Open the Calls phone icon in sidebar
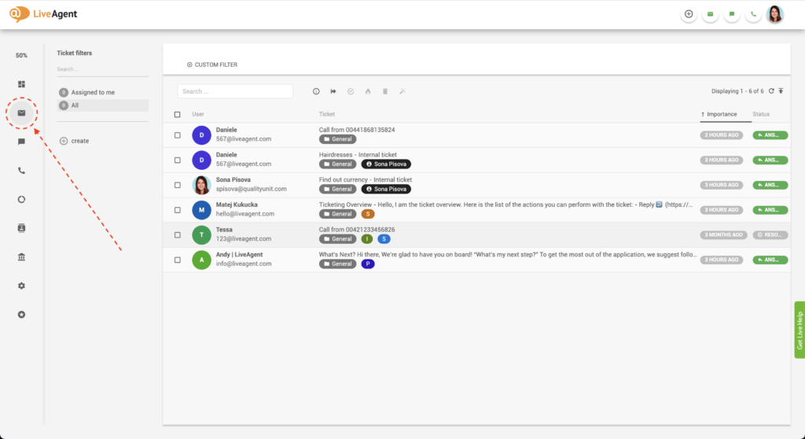Screen dimensions: 805x439 [x=22, y=171]
